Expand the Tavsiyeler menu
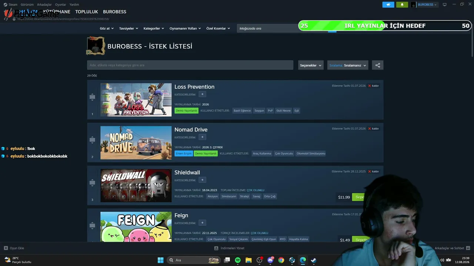The width and height of the screenshot is (474, 266). point(128,28)
